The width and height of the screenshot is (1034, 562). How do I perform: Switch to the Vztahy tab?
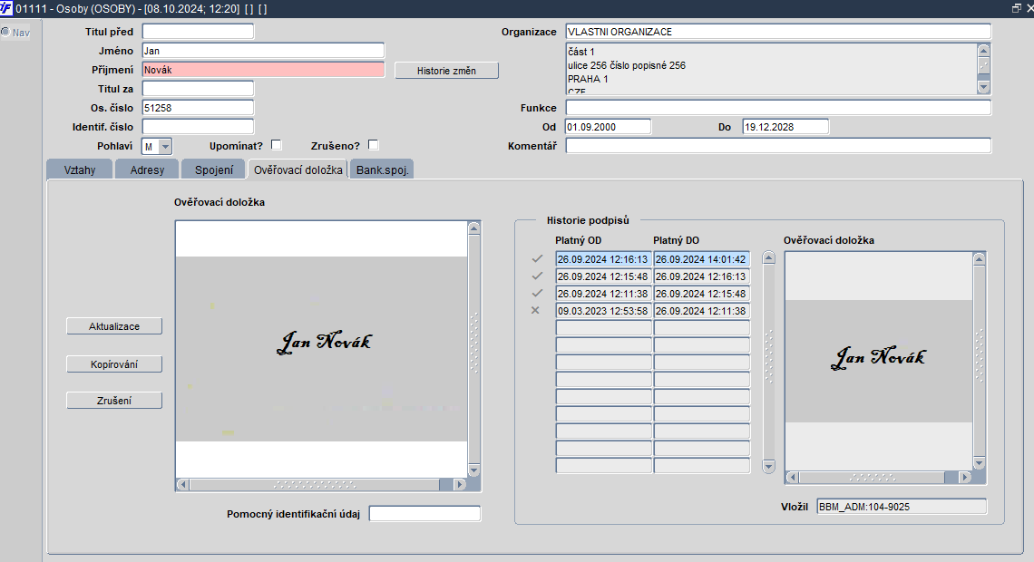80,170
